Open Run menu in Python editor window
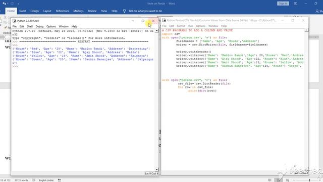 191,26
